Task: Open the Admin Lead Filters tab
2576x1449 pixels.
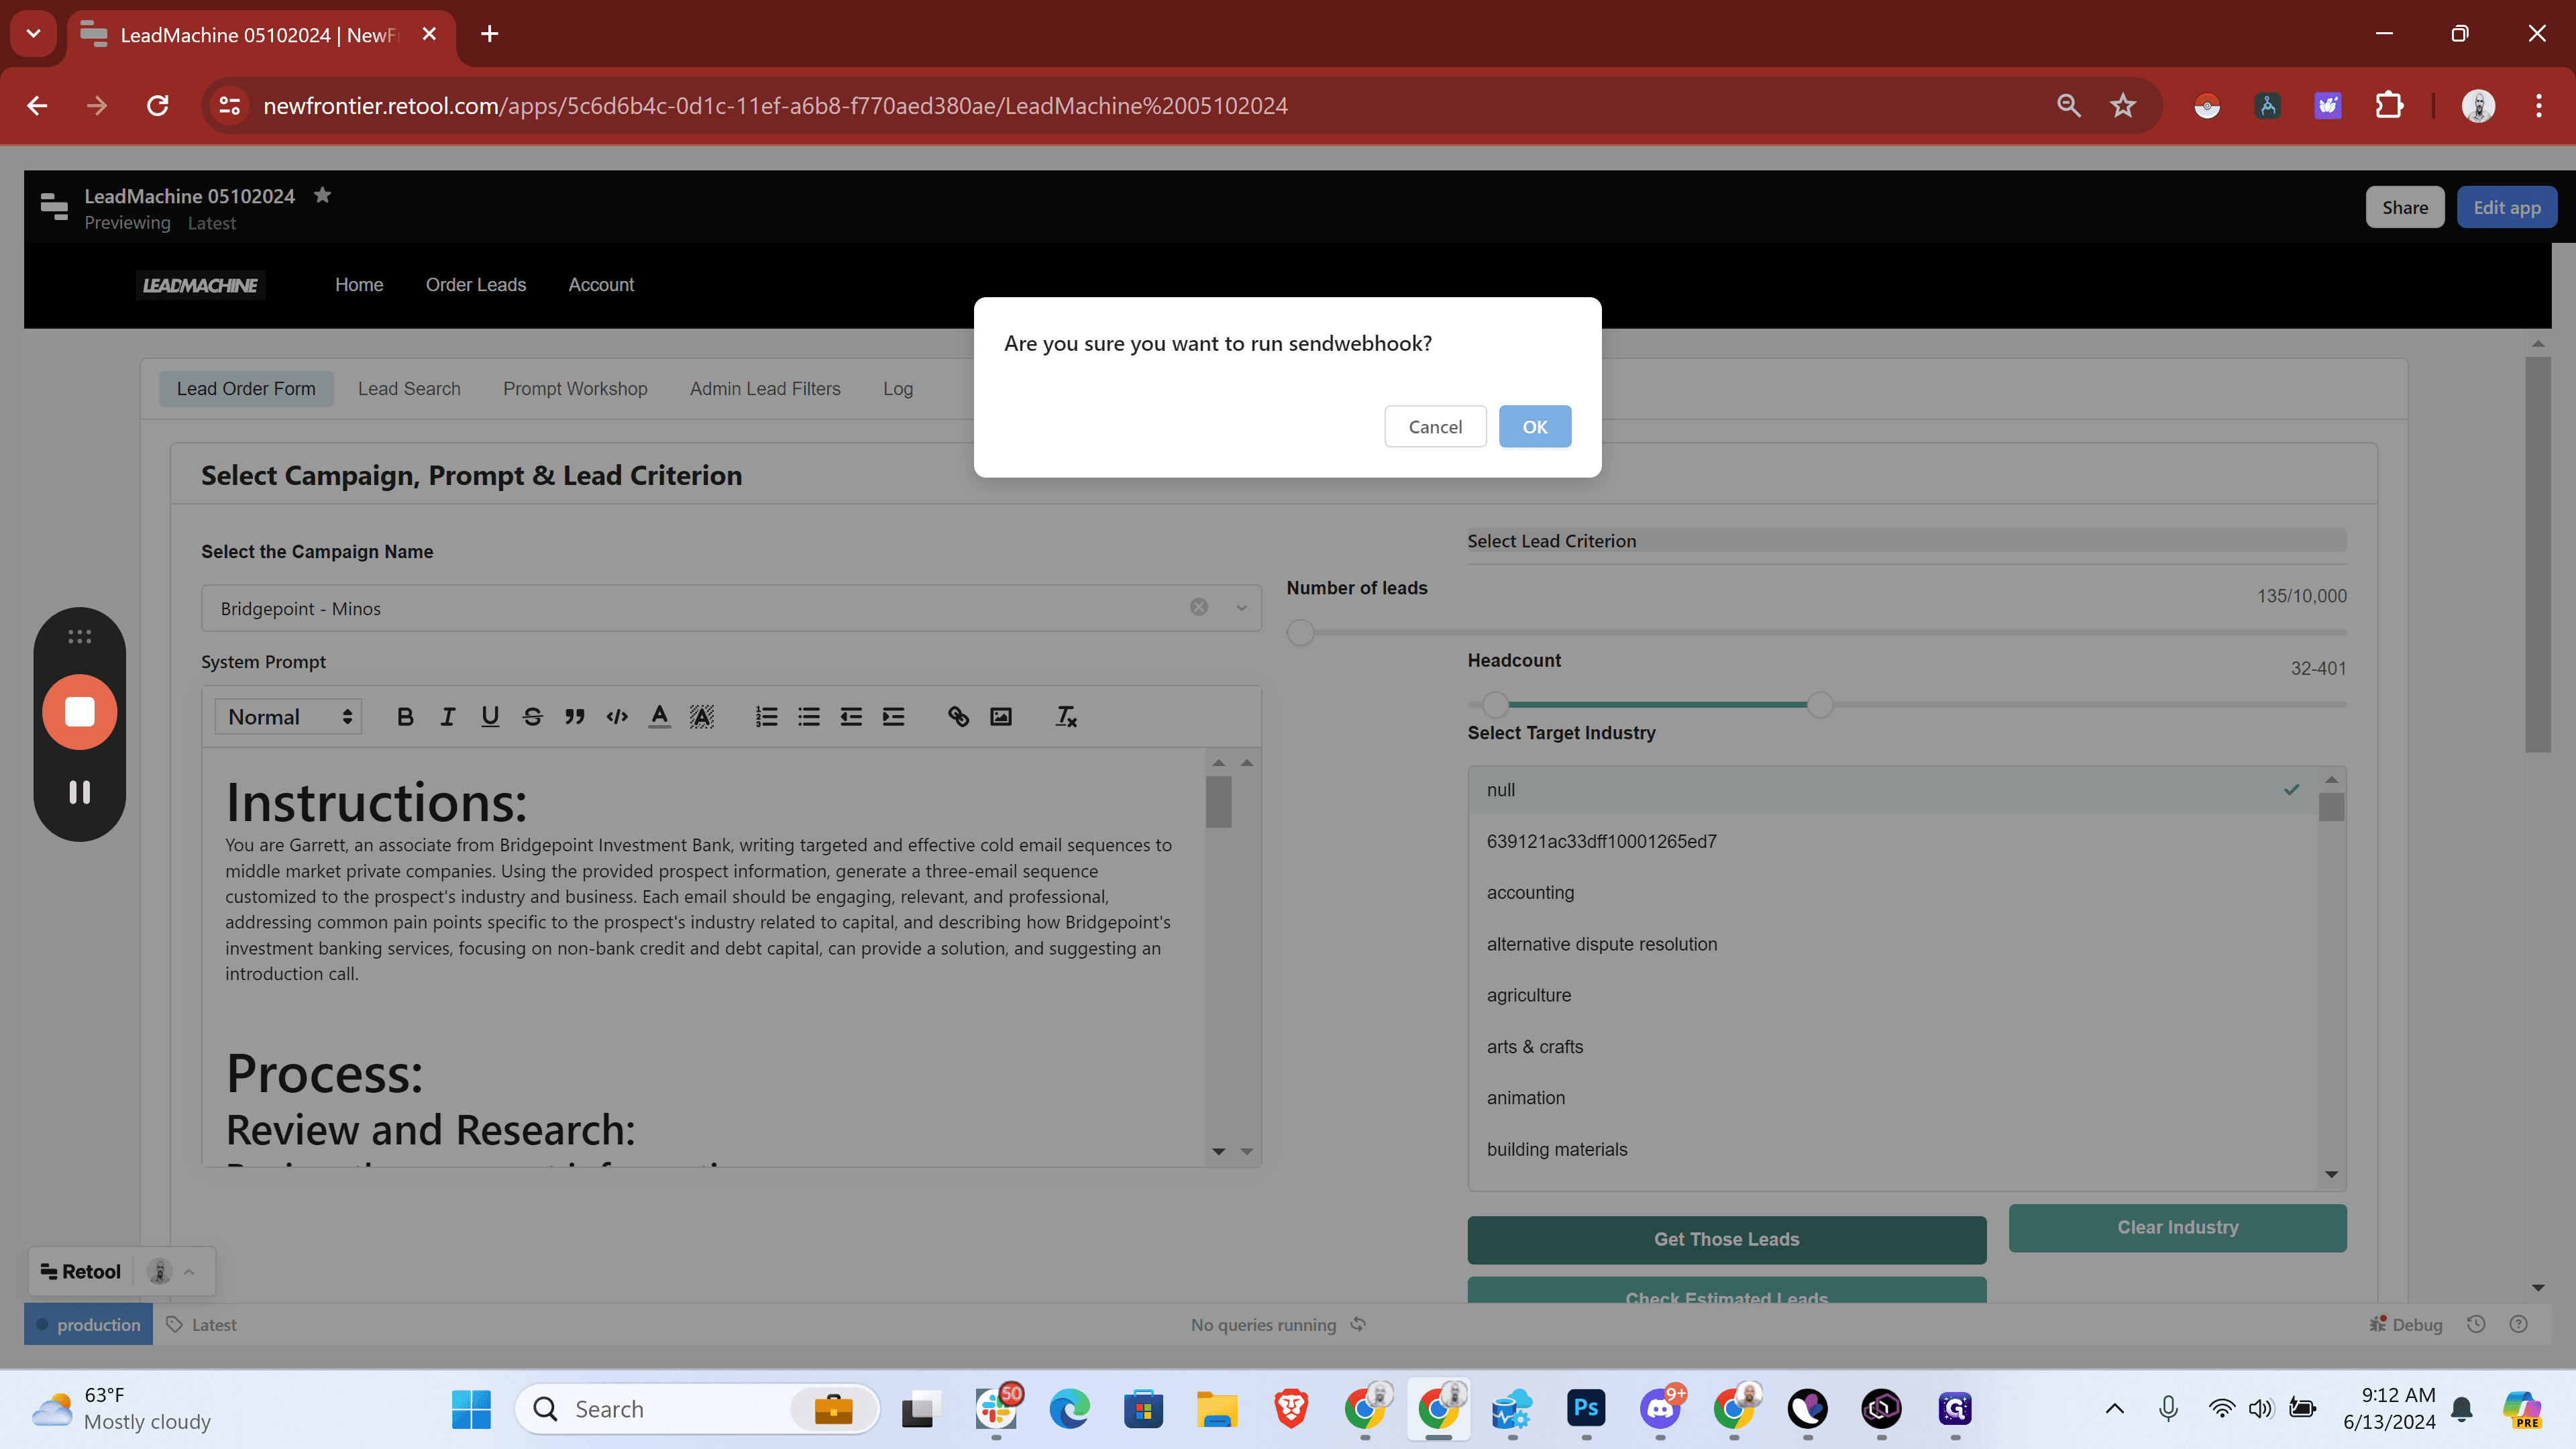Action: (x=765, y=388)
